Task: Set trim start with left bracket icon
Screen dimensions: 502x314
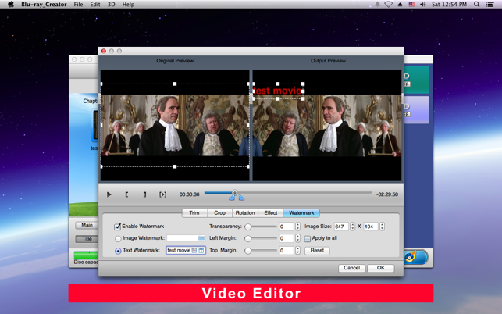Action: [126, 194]
